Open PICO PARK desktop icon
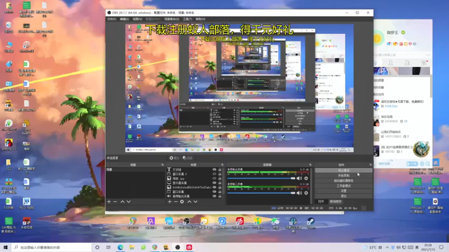Viewport: 449px width, 252px height. [26, 203]
